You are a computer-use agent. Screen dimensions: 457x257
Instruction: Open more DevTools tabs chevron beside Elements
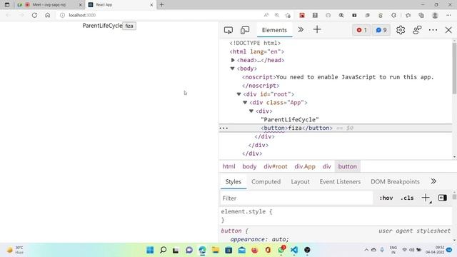[301, 30]
